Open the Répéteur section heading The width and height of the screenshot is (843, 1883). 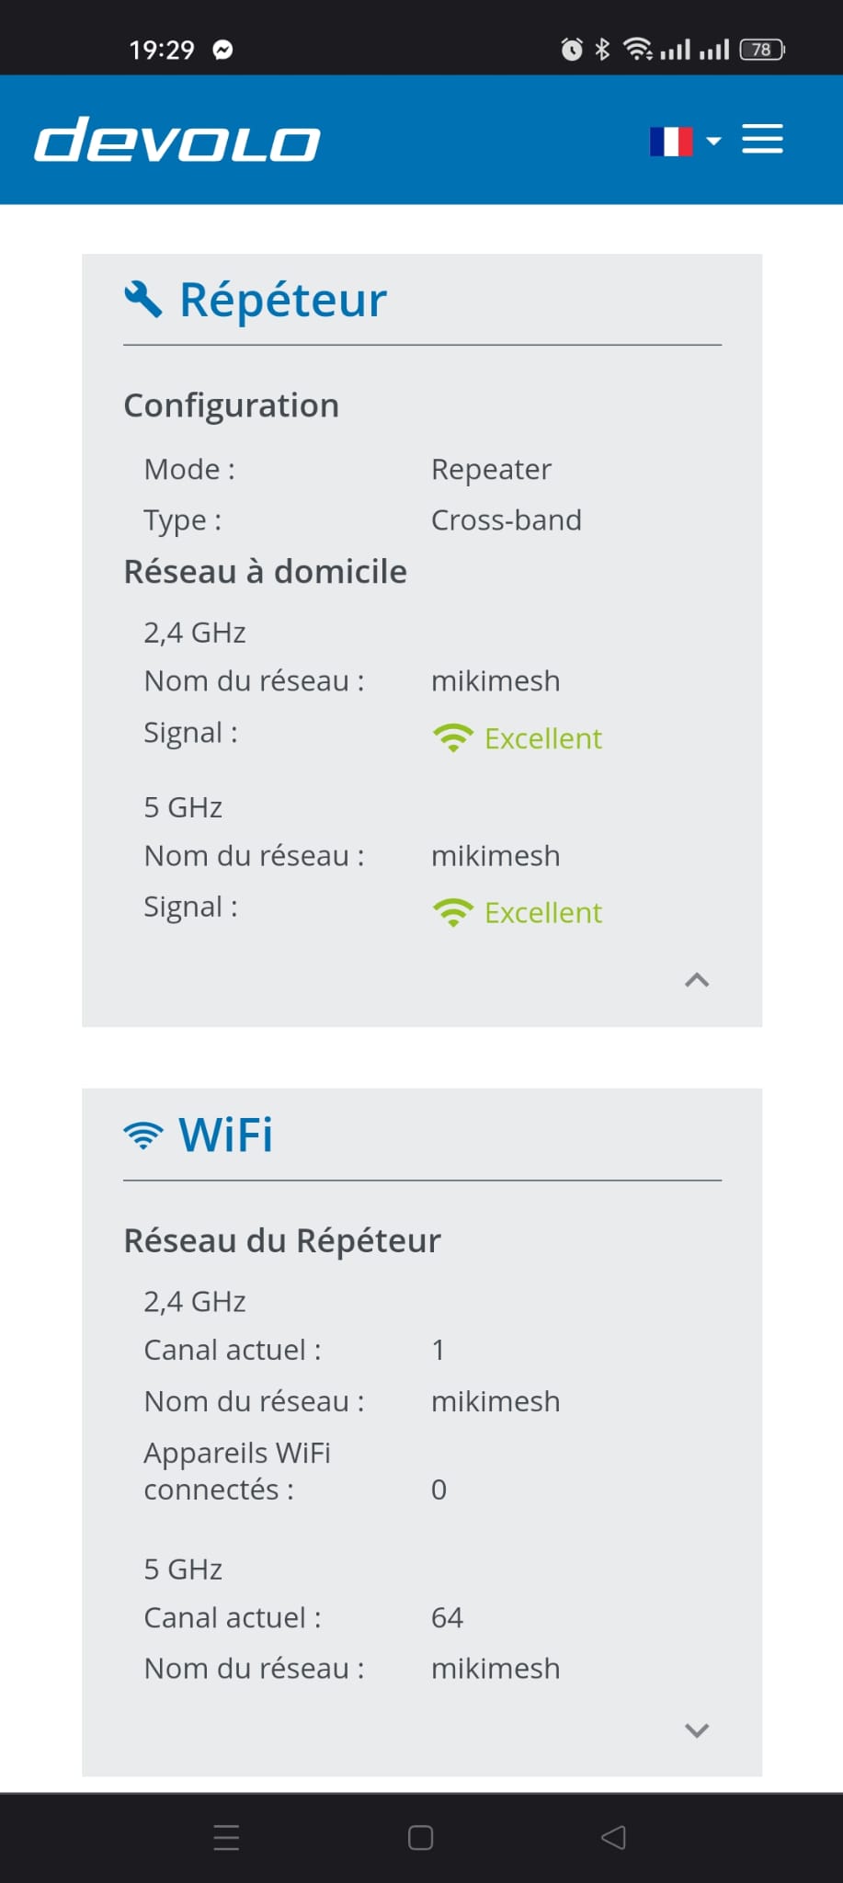coord(283,301)
